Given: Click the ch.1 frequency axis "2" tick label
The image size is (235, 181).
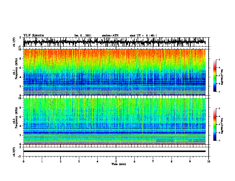Looking at the screenshot, I should pyautogui.click(x=21, y=86).
